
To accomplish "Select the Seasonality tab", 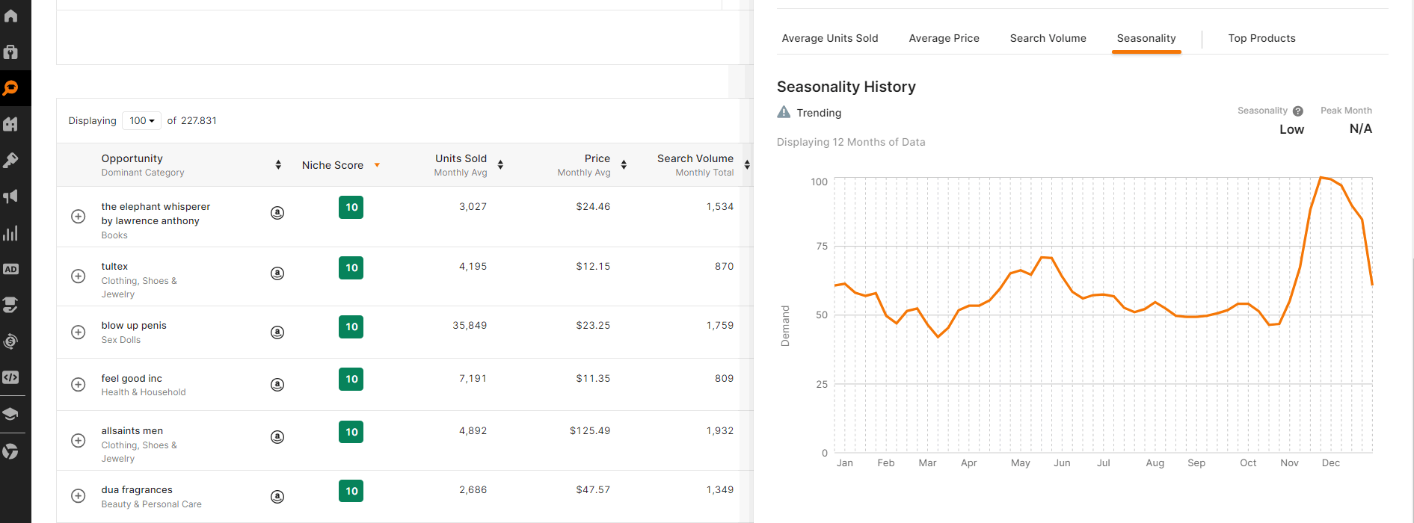I will tap(1146, 38).
